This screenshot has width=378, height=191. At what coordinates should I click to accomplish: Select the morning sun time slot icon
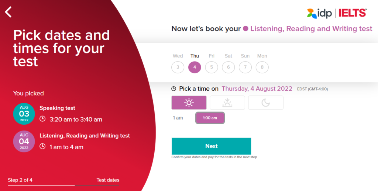tap(189, 103)
